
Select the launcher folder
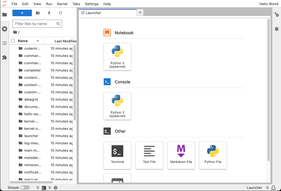[x=41, y=136]
